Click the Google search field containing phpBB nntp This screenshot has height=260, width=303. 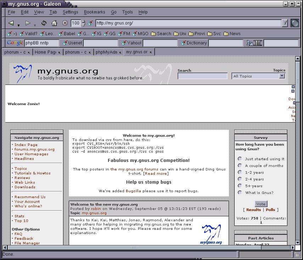coord(42,43)
